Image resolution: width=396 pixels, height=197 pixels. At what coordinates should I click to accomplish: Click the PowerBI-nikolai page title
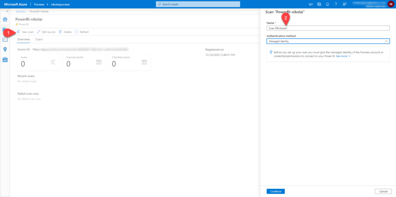[29, 19]
